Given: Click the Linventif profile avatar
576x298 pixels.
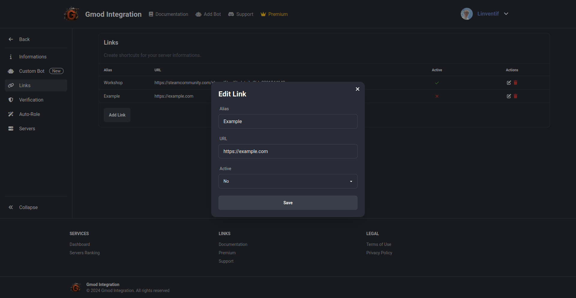Looking at the screenshot, I should pos(466,13).
